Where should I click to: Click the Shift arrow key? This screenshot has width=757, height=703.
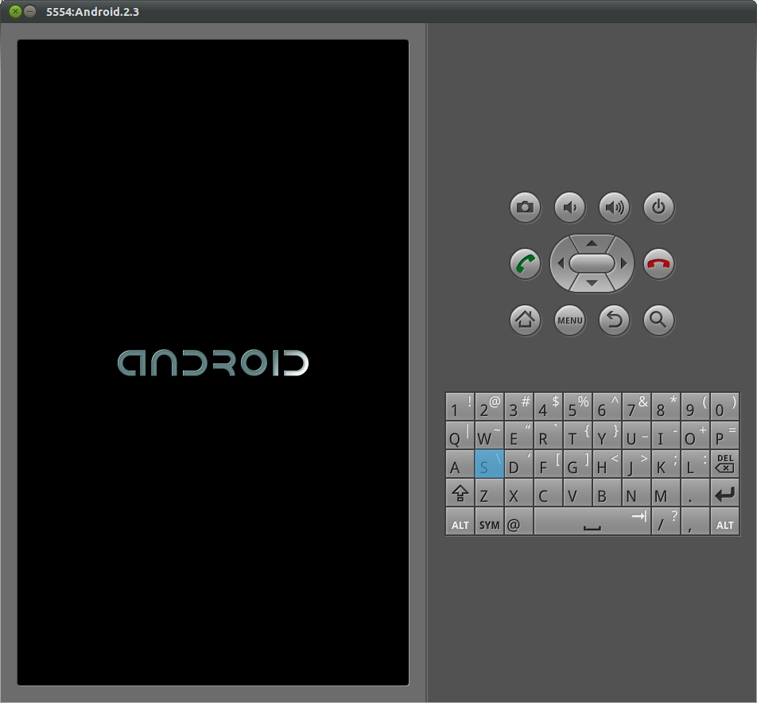(x=460, y=493)
